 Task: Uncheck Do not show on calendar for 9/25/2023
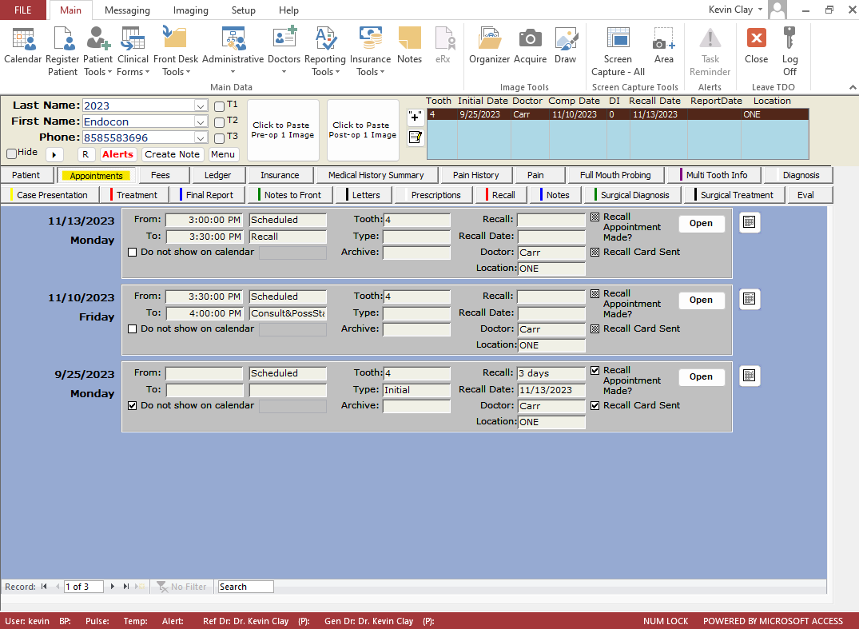tap(133, 406)
